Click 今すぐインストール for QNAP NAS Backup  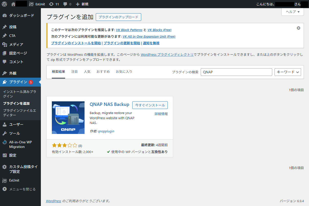(x=150, y=105)
